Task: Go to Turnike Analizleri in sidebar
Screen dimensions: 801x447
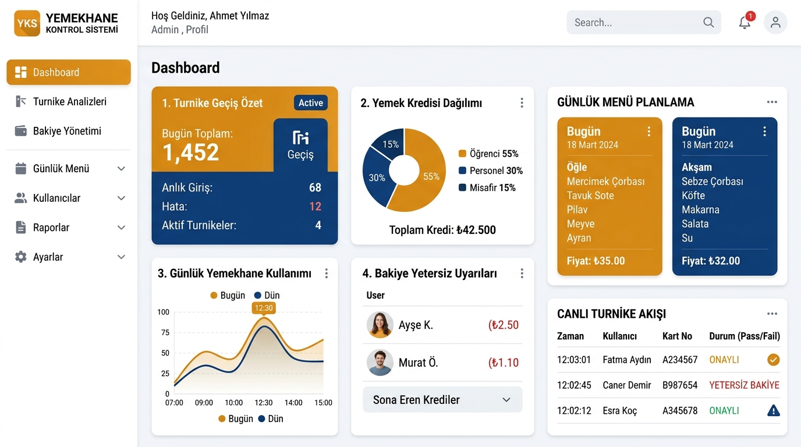Action: coord(69,101)
